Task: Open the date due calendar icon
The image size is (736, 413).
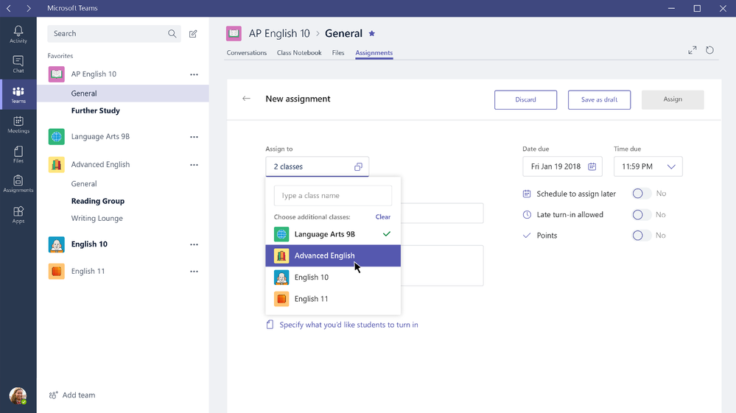Action: [x=592, y=166]
